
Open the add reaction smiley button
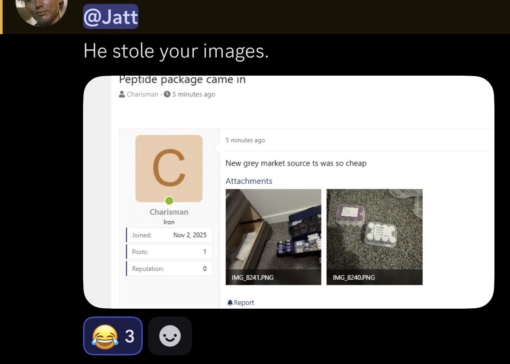tap(170, 336)
